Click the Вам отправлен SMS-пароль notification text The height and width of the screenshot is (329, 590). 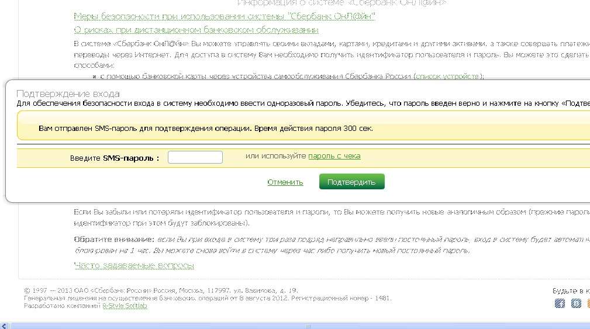point(206,129)
